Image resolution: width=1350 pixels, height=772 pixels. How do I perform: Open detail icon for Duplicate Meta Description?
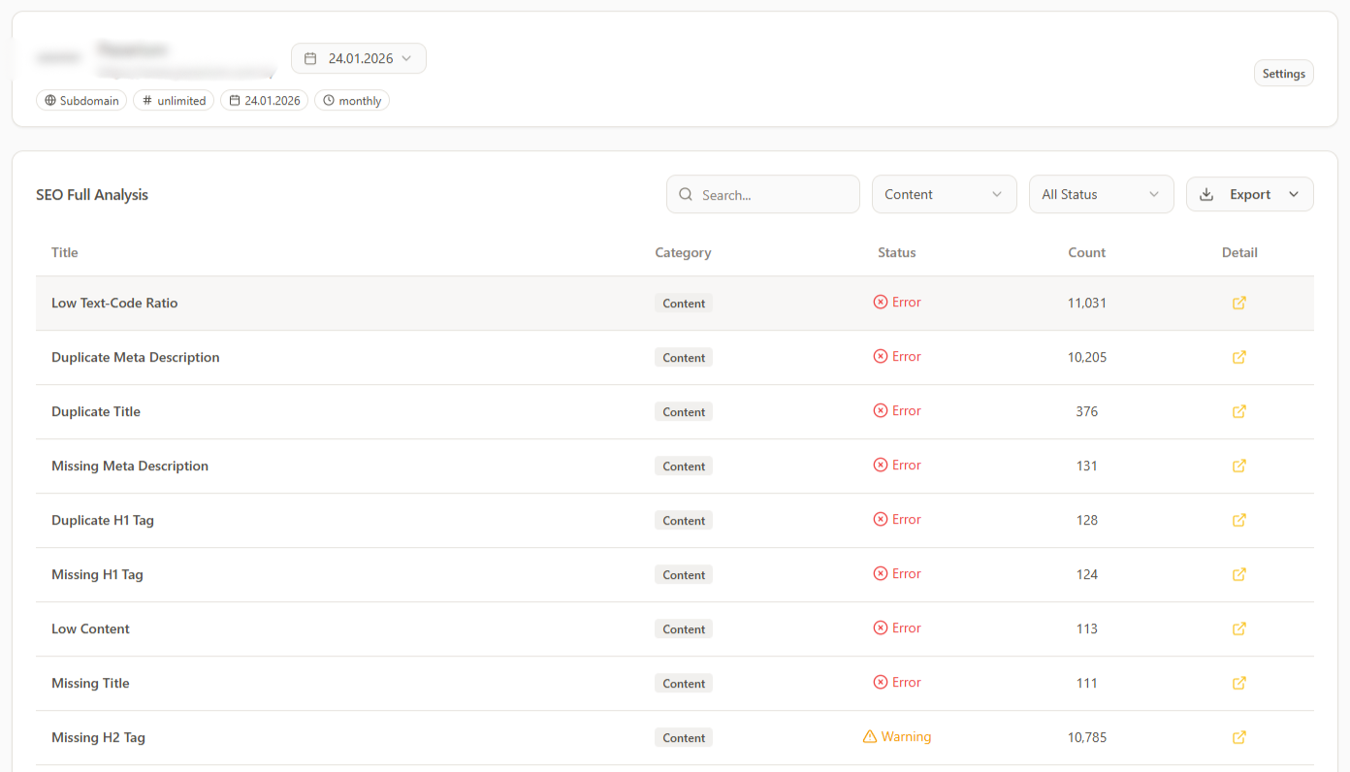coord(1238,357)
